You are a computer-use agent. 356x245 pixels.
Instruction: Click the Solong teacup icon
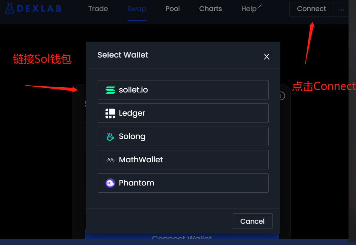(110, 137)
